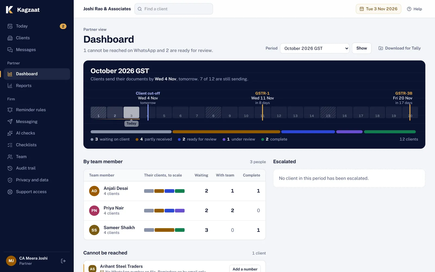Screen dimensions: 435x272
Task: Click the Arihant Steel Traders client name
Action: (121, 266)
